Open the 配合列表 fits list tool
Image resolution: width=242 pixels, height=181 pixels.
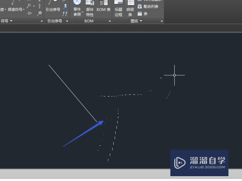tap(148, 7)
